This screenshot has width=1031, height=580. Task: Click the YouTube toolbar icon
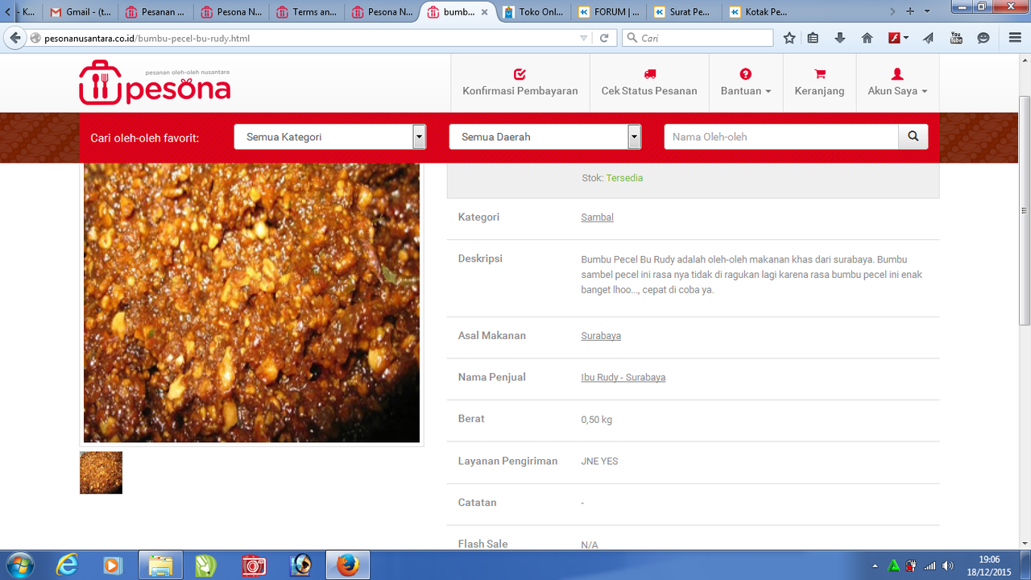coord(956,38)
